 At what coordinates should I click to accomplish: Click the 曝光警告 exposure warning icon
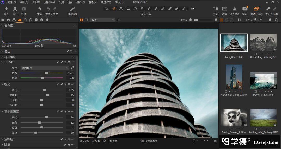coord(234,9)
